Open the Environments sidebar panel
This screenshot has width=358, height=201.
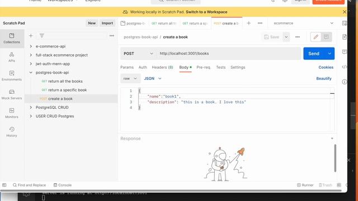pos(12,76)
